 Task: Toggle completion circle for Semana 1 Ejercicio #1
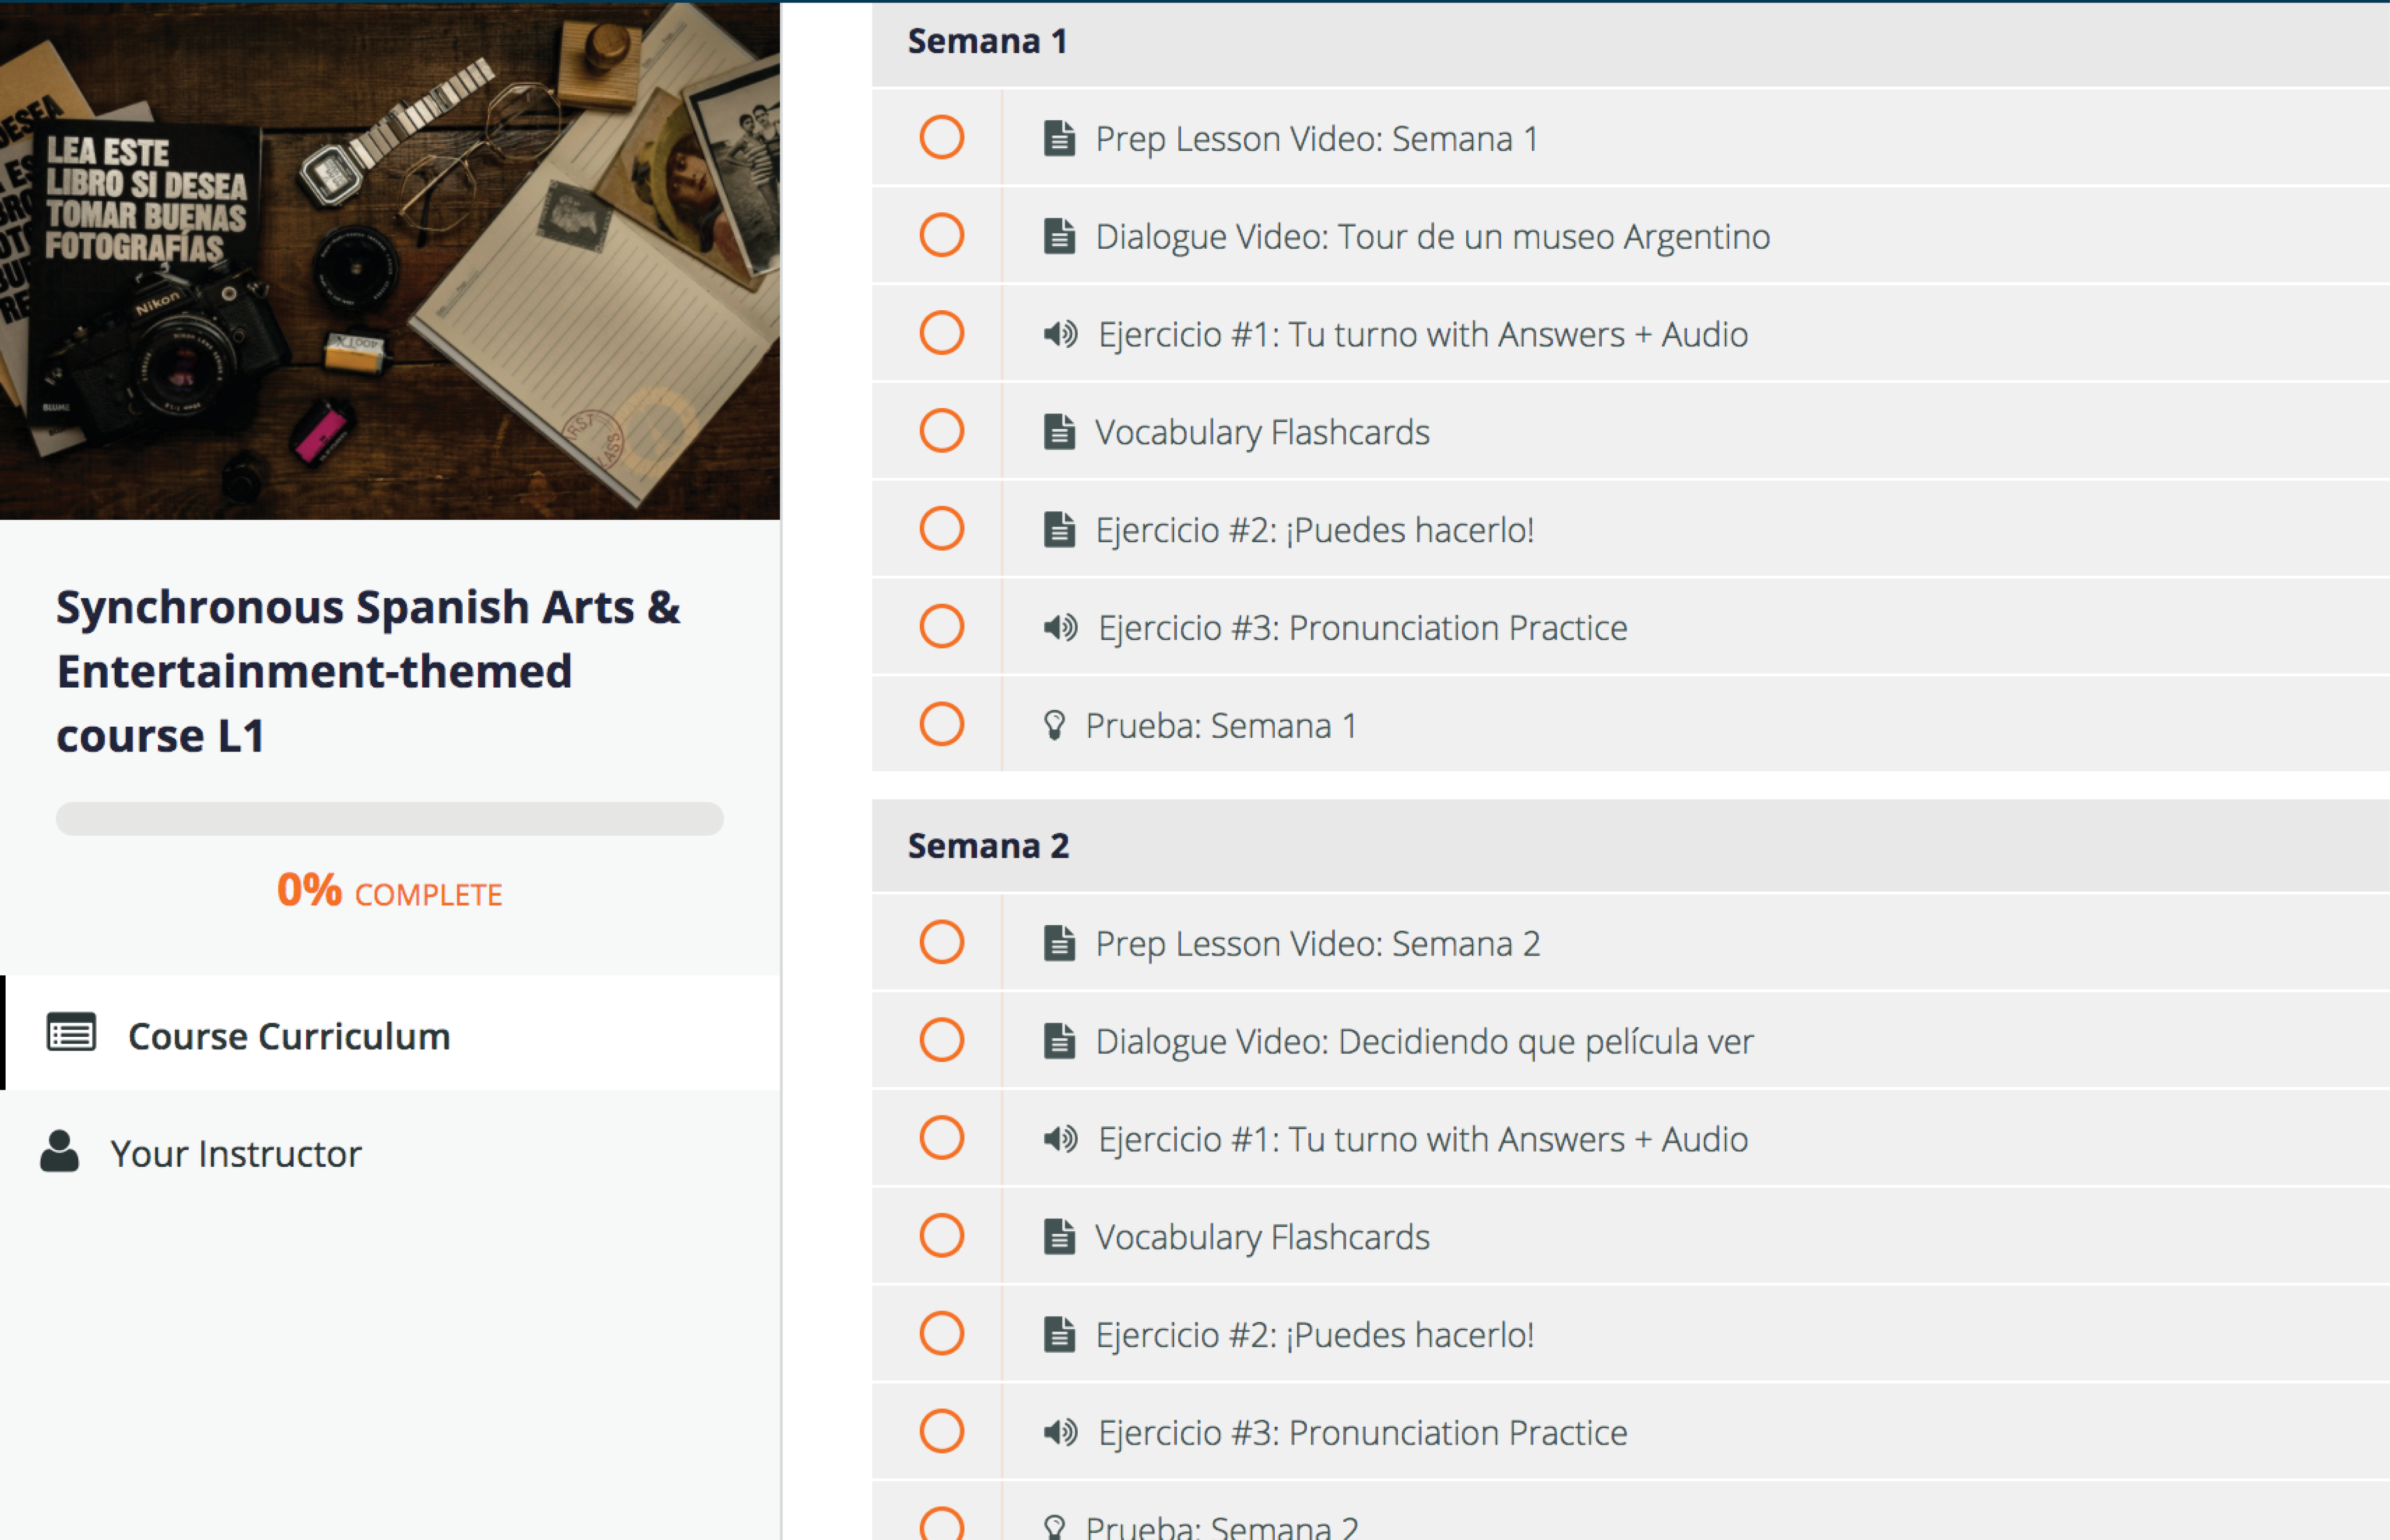[x=941, y=334]
